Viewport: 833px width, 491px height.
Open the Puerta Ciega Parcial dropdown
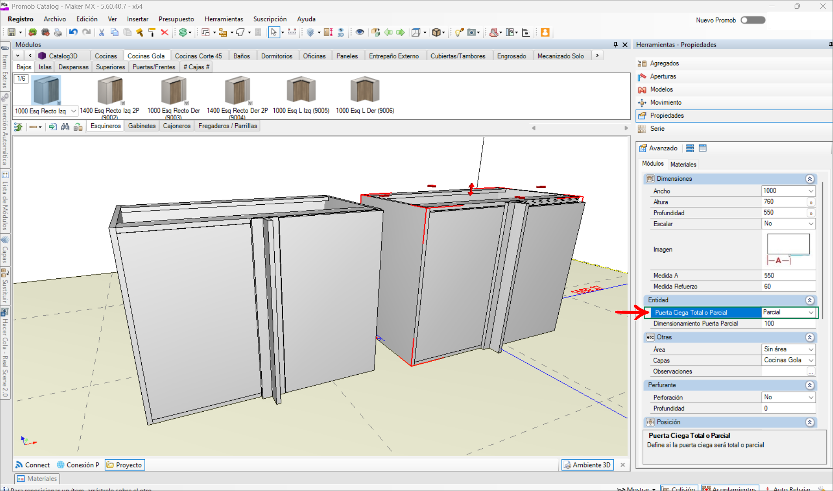pyautogui.click(x=811, y=312)
